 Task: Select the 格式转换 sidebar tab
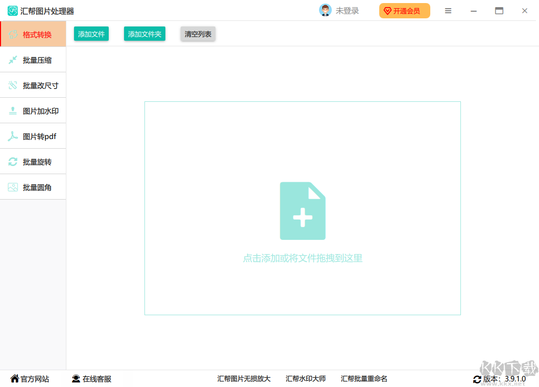33,34
